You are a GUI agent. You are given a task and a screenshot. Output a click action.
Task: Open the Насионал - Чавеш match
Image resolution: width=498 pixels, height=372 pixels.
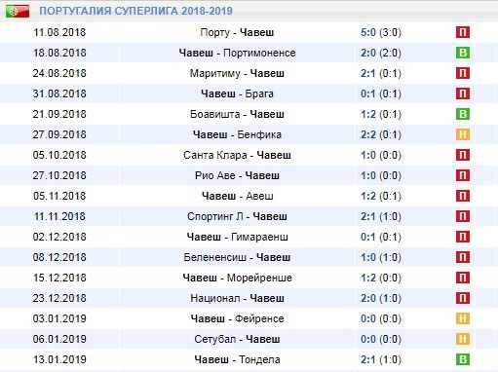[x=237, y=298]
